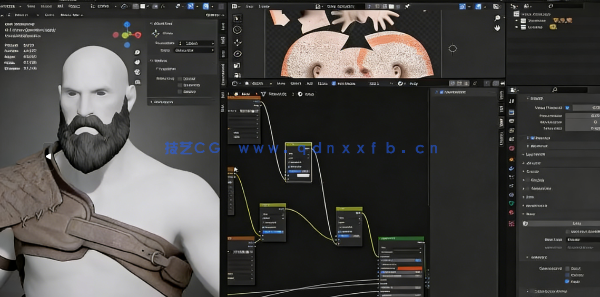Viewport: 600px width, 297px height.
Task: Select the four-arrow move tool in image editor toolbar
Action: [x=237, y=42]
